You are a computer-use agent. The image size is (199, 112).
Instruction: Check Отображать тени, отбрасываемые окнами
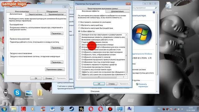(80, 55)
